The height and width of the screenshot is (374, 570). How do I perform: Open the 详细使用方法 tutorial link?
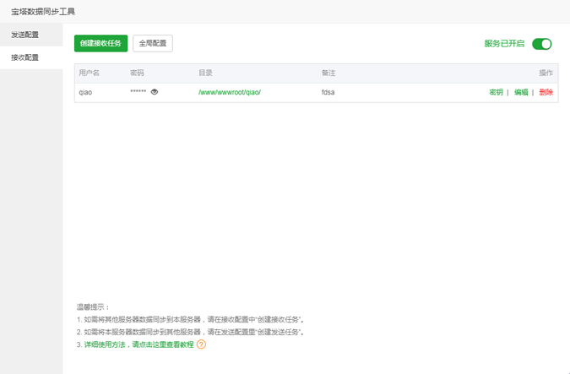[138, 344]
